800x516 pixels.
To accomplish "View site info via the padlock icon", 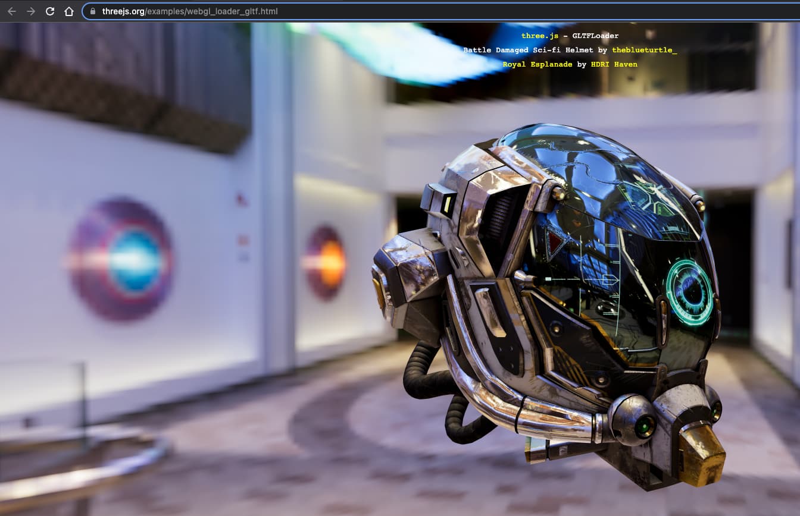I will [x=93, y=11].
